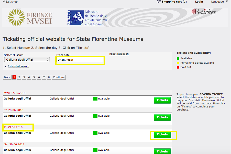Click the green availability square for Wed 27.06.2018
This screenshot has width=231, height=154.
tap(95, 99)
